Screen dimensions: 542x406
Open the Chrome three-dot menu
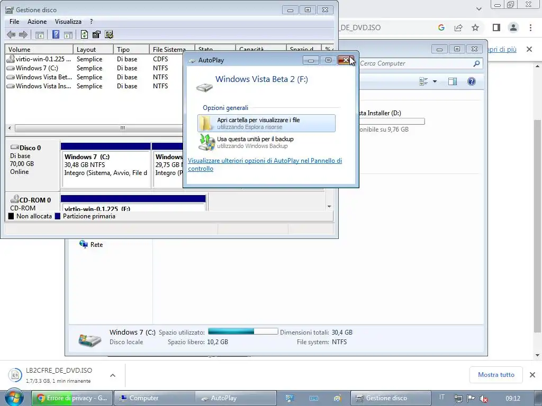(530, 27)
